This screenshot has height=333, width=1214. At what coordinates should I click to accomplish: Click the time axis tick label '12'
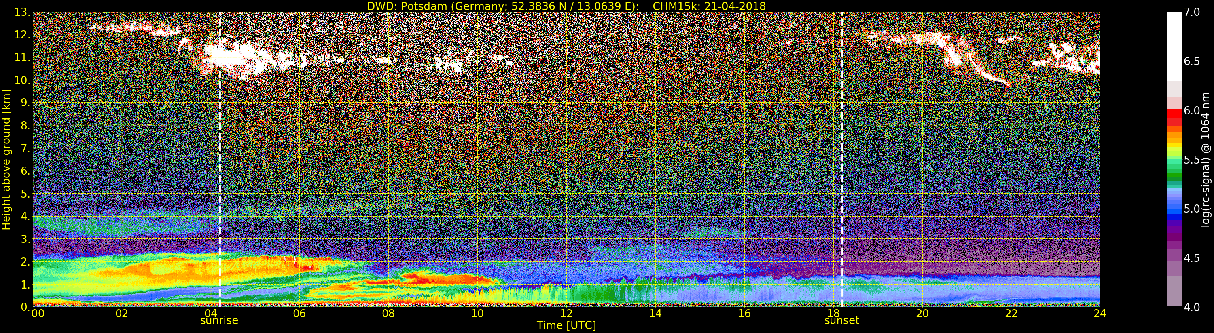click(566, 314)
